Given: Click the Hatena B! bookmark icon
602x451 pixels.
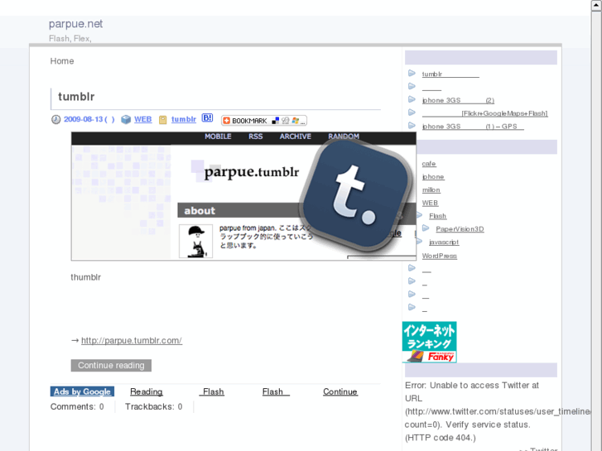Looking at the screenshot, I should point(207,118).
